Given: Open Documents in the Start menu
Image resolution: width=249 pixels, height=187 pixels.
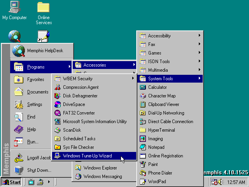Looking at the screenshot, I should [x=31, y=92].
